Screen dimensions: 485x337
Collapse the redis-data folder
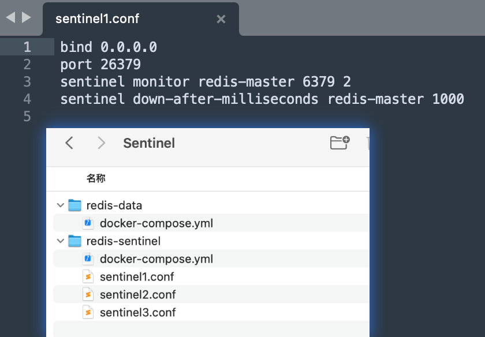60,205
